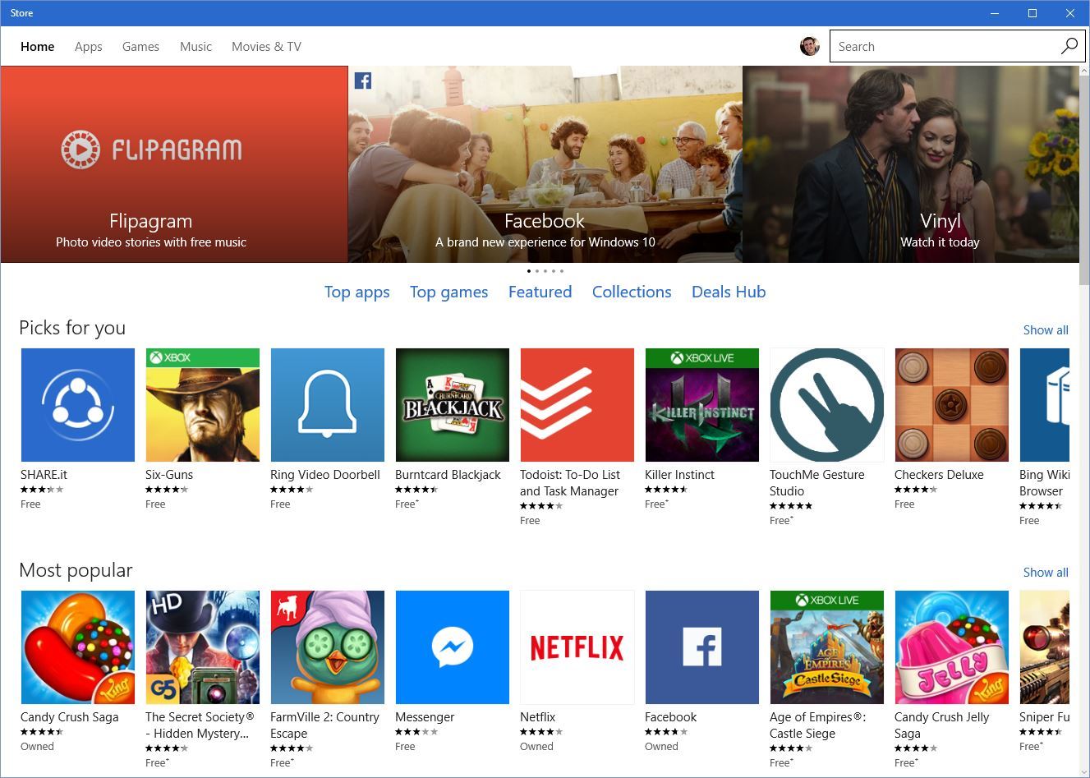1090x778 pixels.
Task: Open the Collections link
Action: click(632, 292)
